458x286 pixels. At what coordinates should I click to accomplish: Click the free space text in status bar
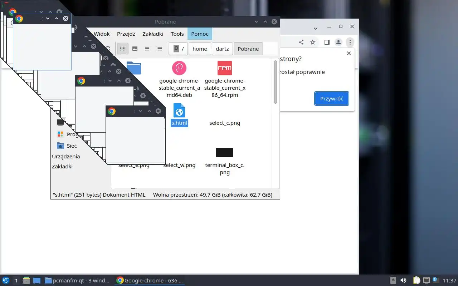(x=213, y=195)
